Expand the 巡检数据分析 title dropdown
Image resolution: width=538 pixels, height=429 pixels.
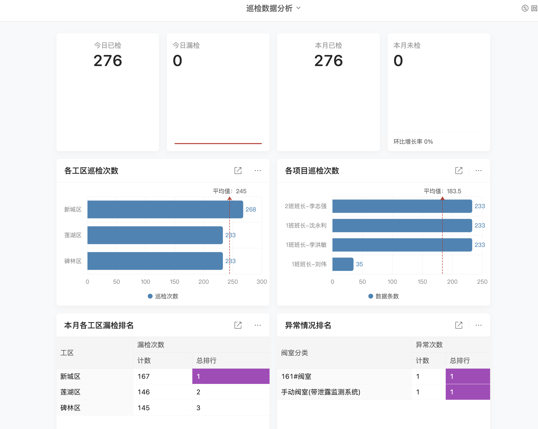point(298,8)
